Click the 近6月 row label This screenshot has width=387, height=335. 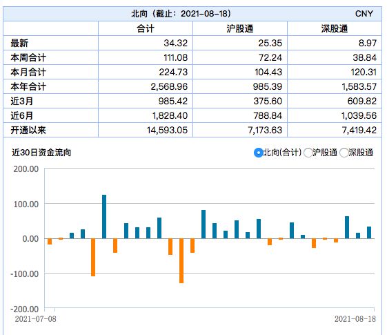pyautogui.click(x=21, y=115)
